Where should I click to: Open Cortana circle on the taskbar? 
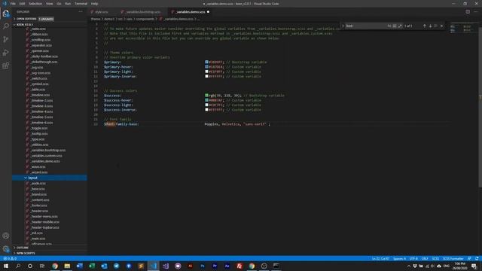pos(30,266)
